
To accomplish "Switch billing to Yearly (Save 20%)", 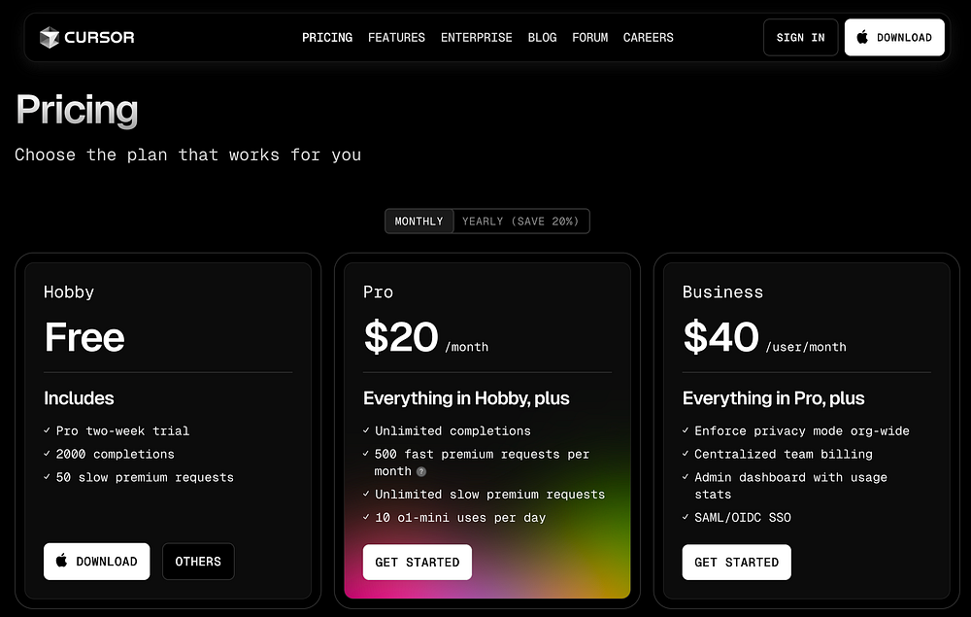I will (x=520, y=222).
